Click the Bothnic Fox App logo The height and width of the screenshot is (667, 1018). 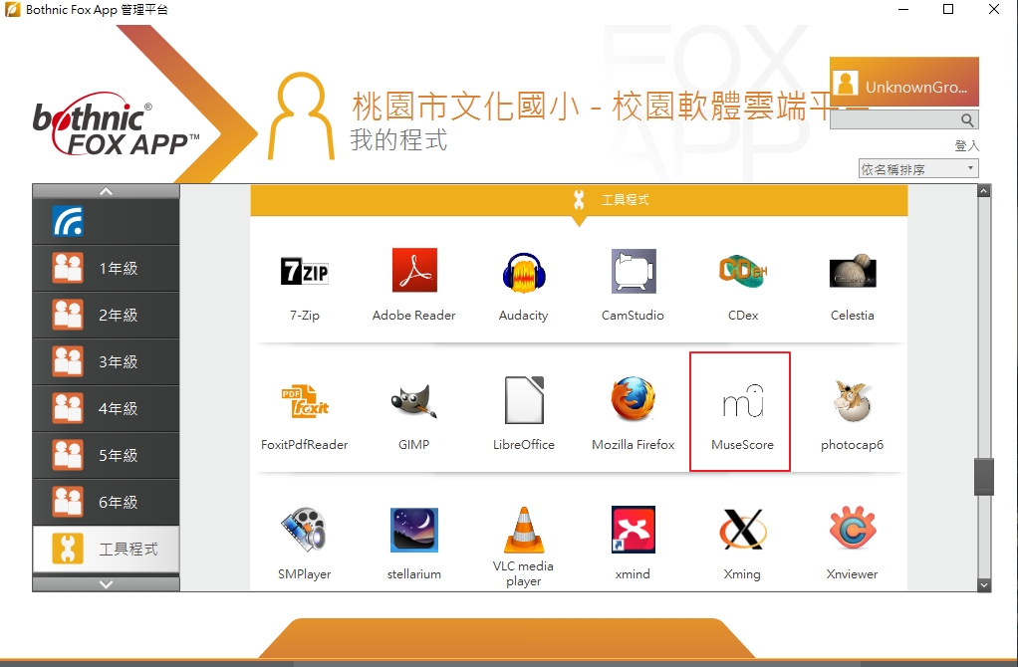click(x=117, y=123)
